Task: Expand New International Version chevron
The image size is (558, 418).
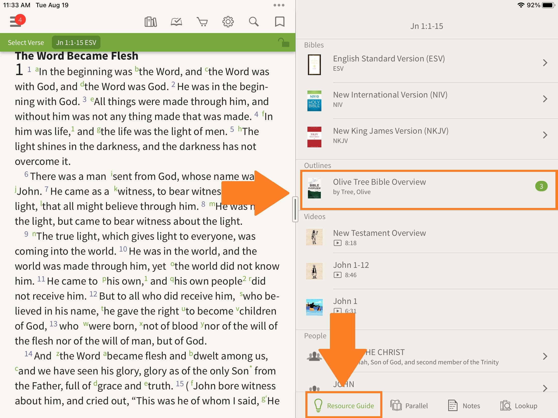Action: 545,99
